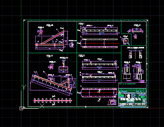Click the X axis mark of UCS icon

(x=42, y=106)
